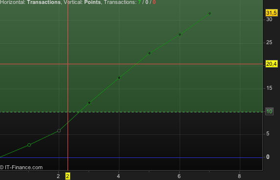280x180 pixels.
Task: Click the Points vertical axis label
Action: tap(93, 2)
